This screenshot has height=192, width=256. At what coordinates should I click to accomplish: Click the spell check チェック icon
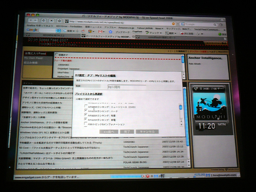click(148, 33)
